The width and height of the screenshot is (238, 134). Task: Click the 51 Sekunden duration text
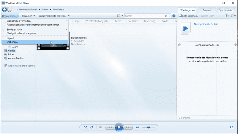coord(78,41)
